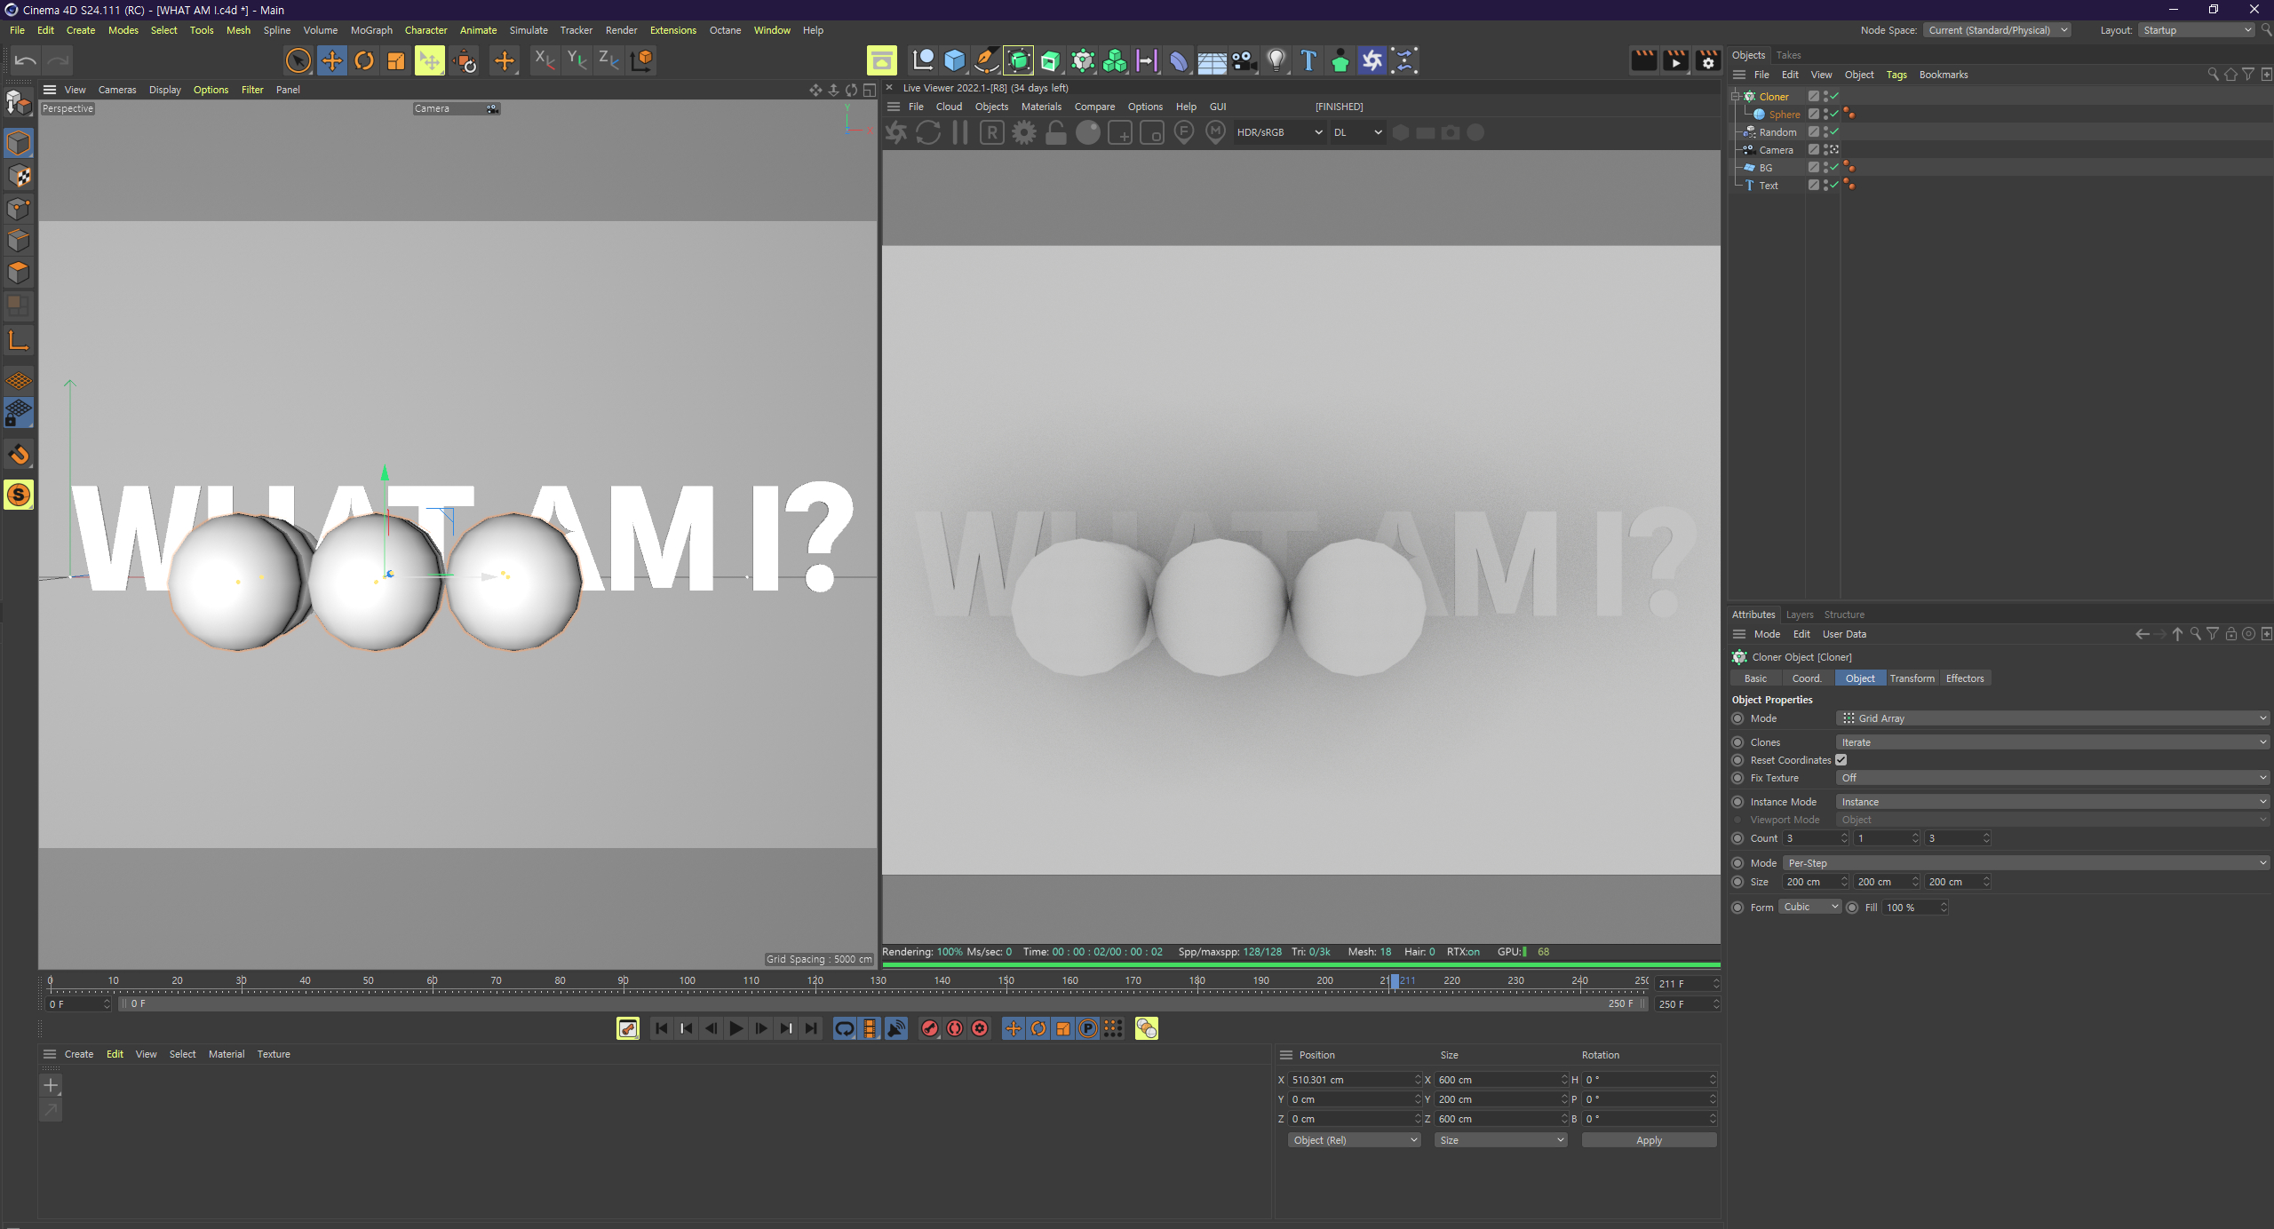Toggle X-axis lock icon
This screenshot has height=1229, width=2274.
click(545, 60)
